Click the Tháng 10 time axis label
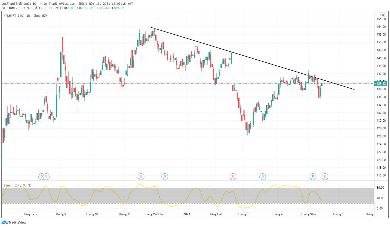 [x=92, y=214]
